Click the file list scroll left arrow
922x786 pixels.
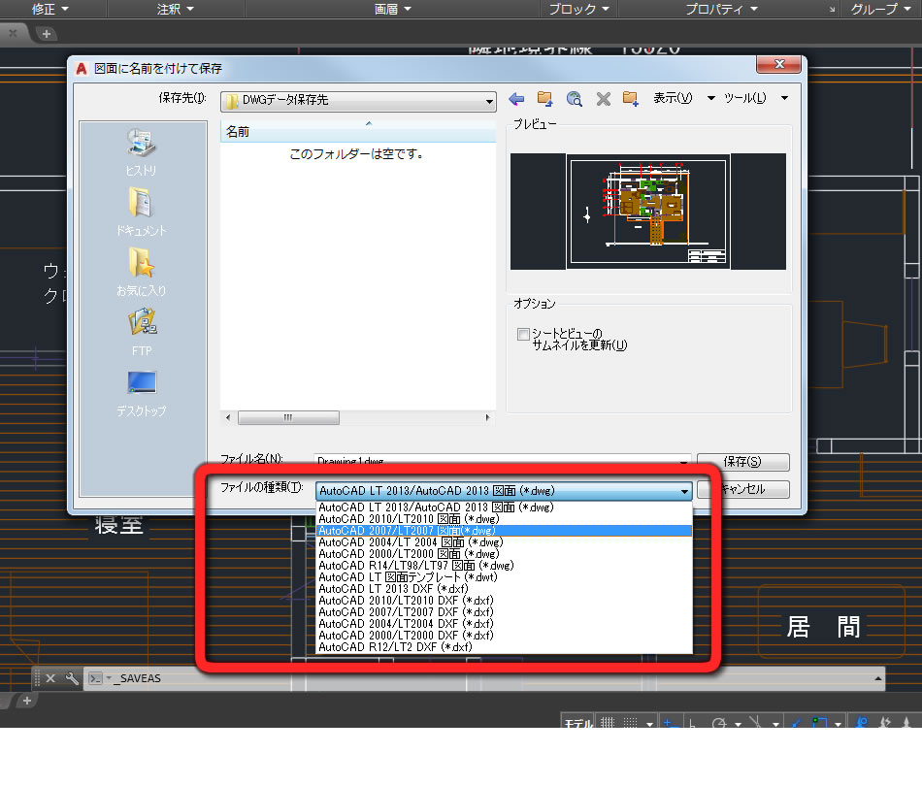tap(228, 417)
